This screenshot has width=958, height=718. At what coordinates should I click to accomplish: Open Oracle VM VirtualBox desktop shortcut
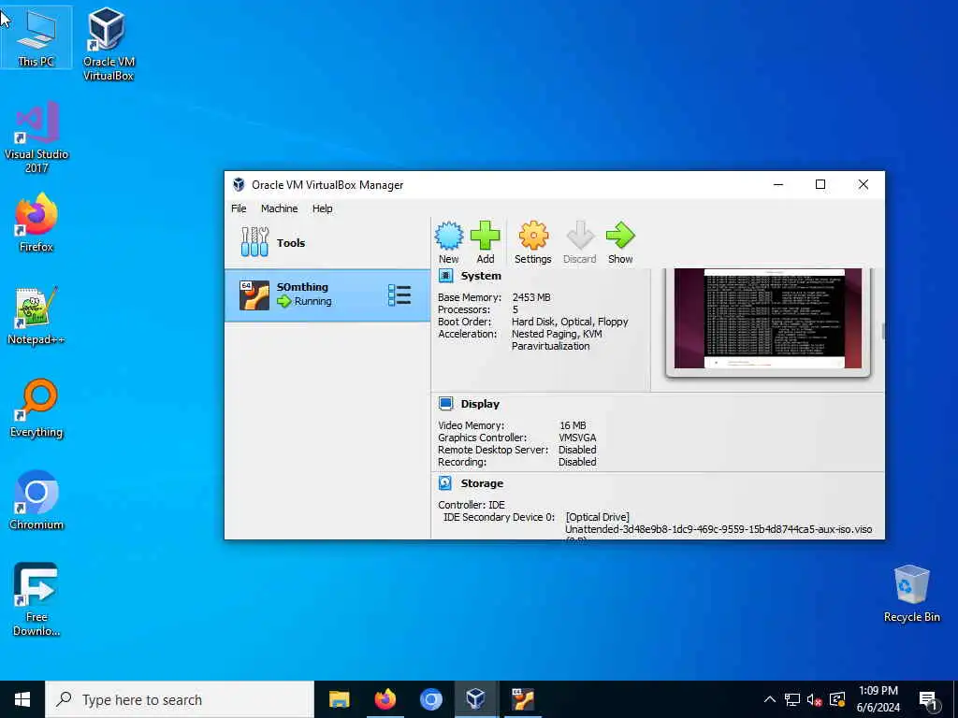109,44
